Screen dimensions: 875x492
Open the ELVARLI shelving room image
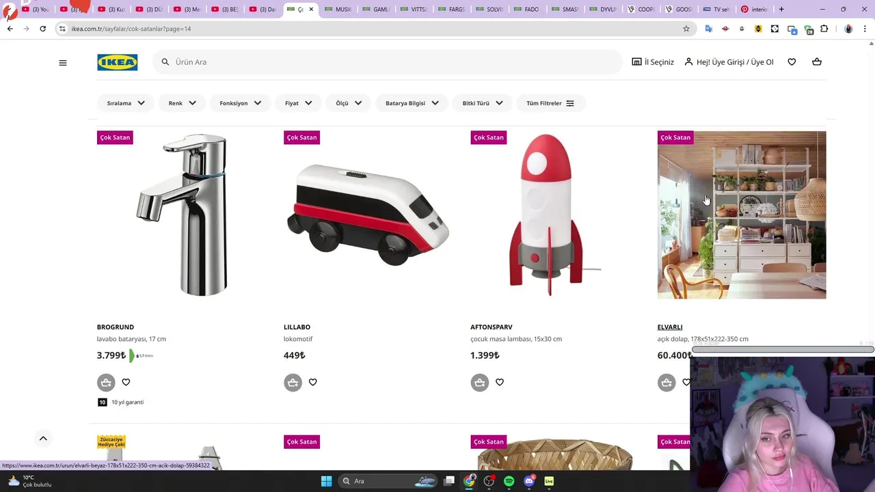742,215
